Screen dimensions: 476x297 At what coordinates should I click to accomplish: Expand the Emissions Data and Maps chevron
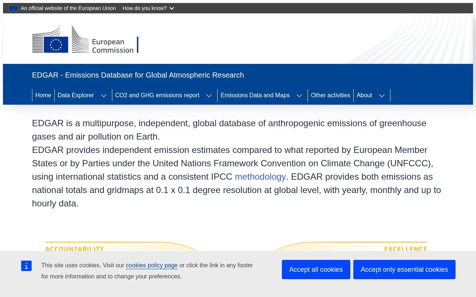point(299,95)
